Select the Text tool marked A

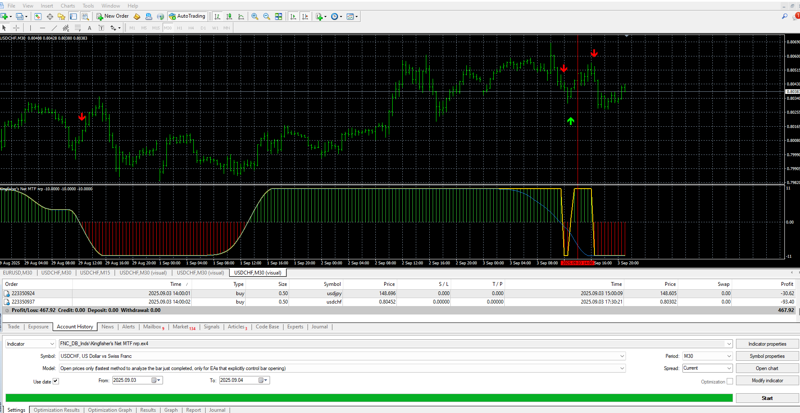click(89, 28)
